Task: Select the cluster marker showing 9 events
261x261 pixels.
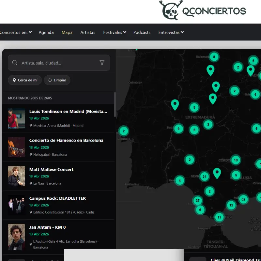Action: [x=178, y=129]
